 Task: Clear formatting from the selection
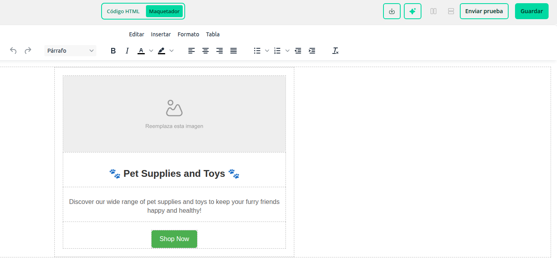pos(335,51)
